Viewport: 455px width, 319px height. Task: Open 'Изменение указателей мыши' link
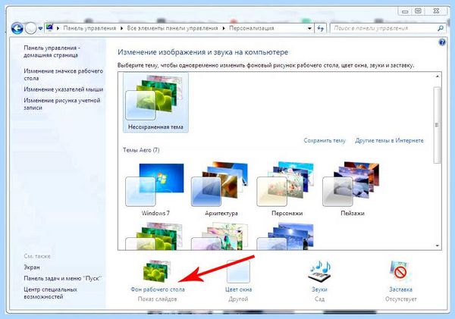(x=63, y=89)
